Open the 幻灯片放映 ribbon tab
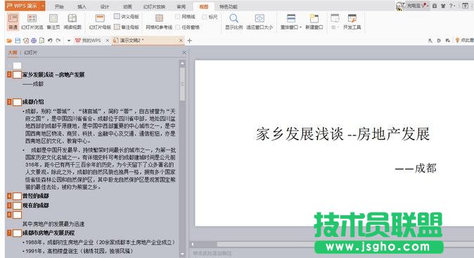This screenshot has width=474, height=258. (x=154, y=6)
